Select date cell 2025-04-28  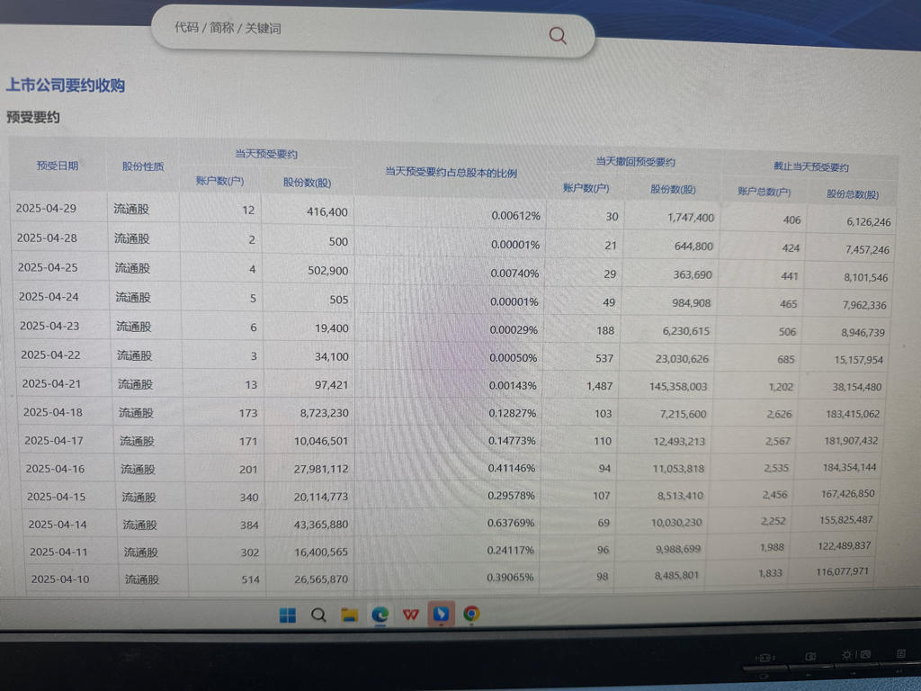pyautogui.click(x=47, y=238)
